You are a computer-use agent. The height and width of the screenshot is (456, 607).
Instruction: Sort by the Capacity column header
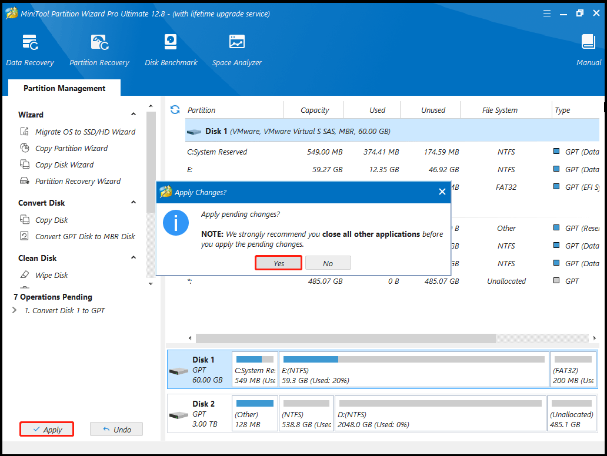(x=314, y=110)
